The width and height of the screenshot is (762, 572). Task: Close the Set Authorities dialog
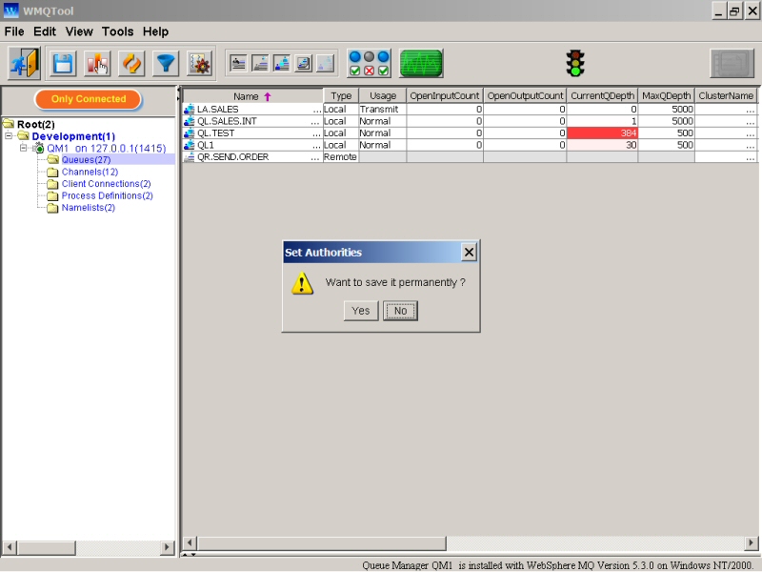pos(469,253)
